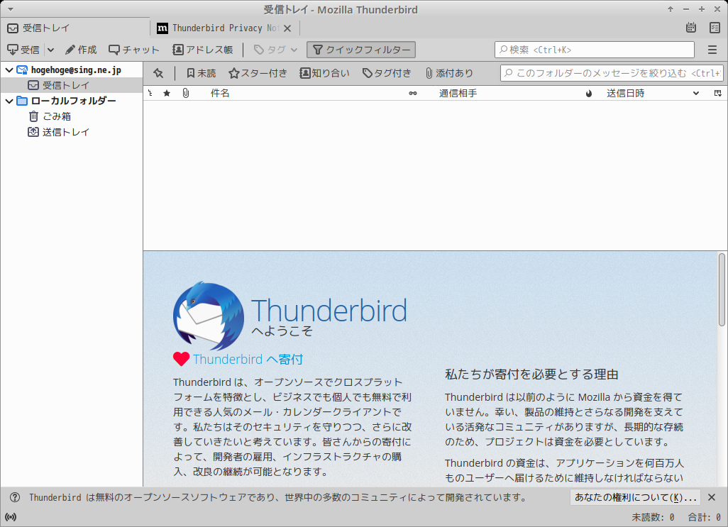This screenshot has height=527, width=728.
Task: Open the hamburger application menu
Action: point(712,50)
